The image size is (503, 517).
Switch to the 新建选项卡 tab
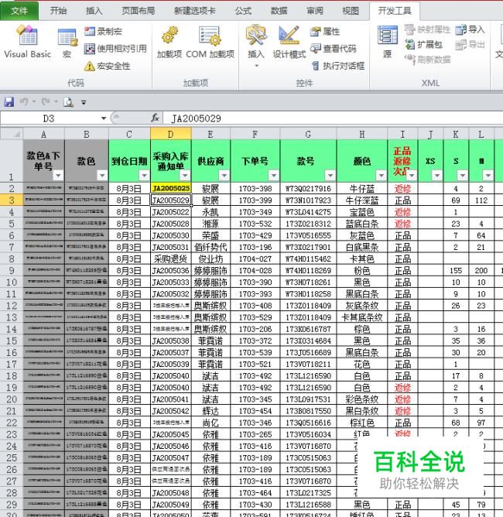tap(194, 11)
